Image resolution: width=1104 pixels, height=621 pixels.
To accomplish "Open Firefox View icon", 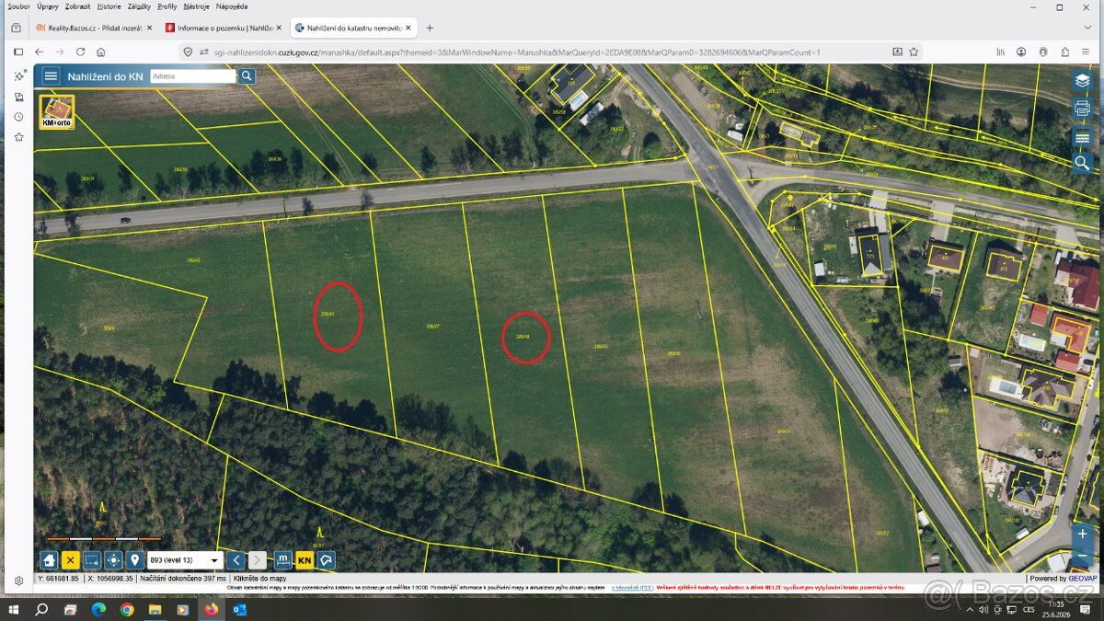I will pos(17,29).
